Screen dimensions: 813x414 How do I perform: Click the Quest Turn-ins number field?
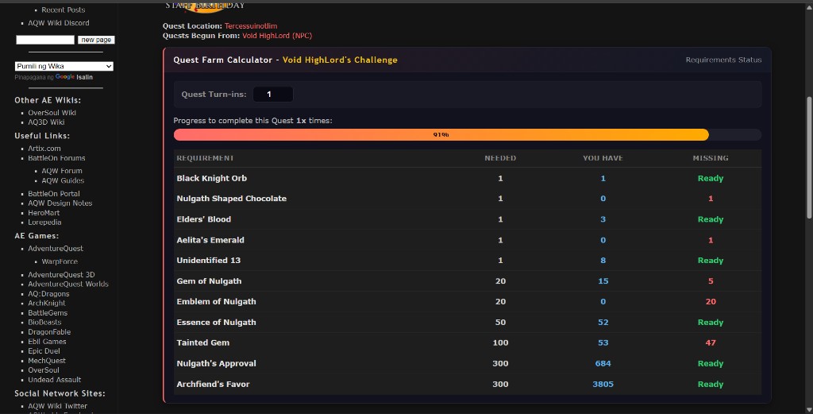click(x=273, y=95)
